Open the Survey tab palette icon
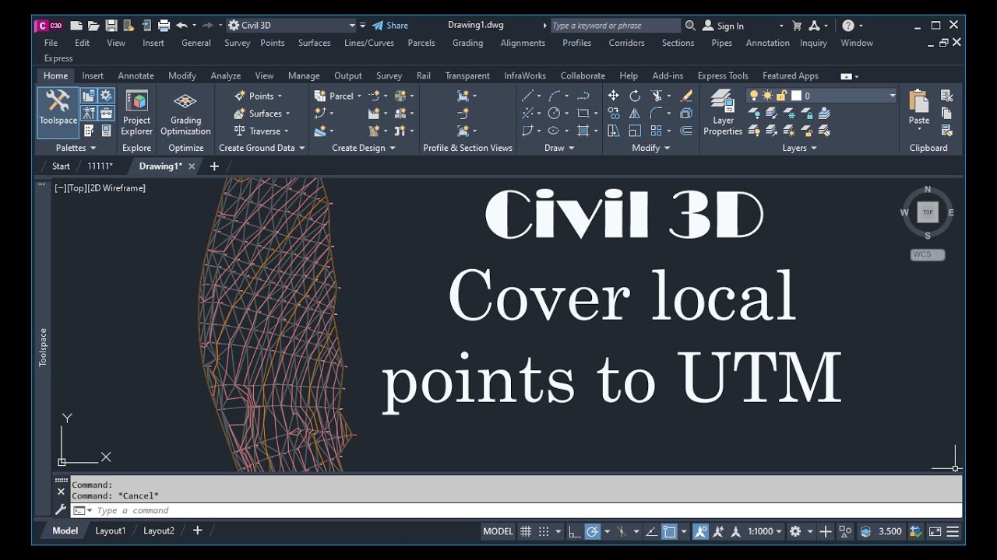Viewport: 997px width, 560px height. pos(88,114)
